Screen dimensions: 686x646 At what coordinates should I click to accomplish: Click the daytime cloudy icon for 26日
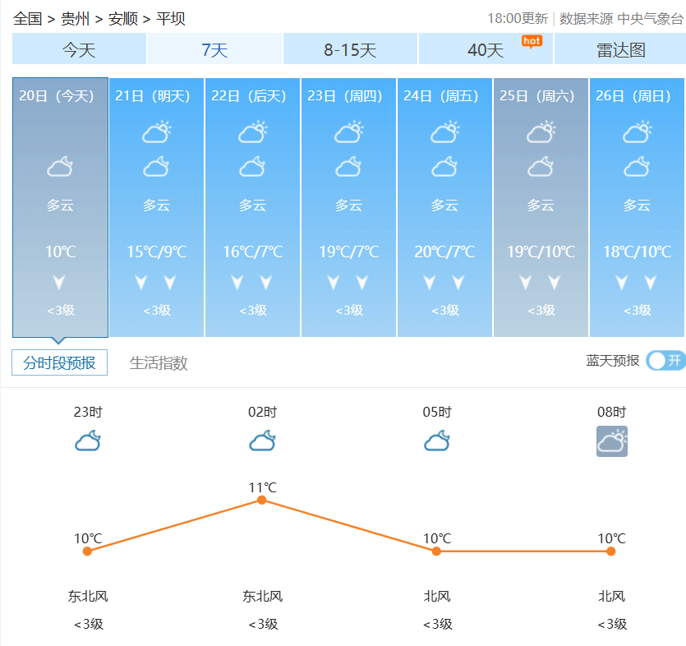[x=637, y=132]
